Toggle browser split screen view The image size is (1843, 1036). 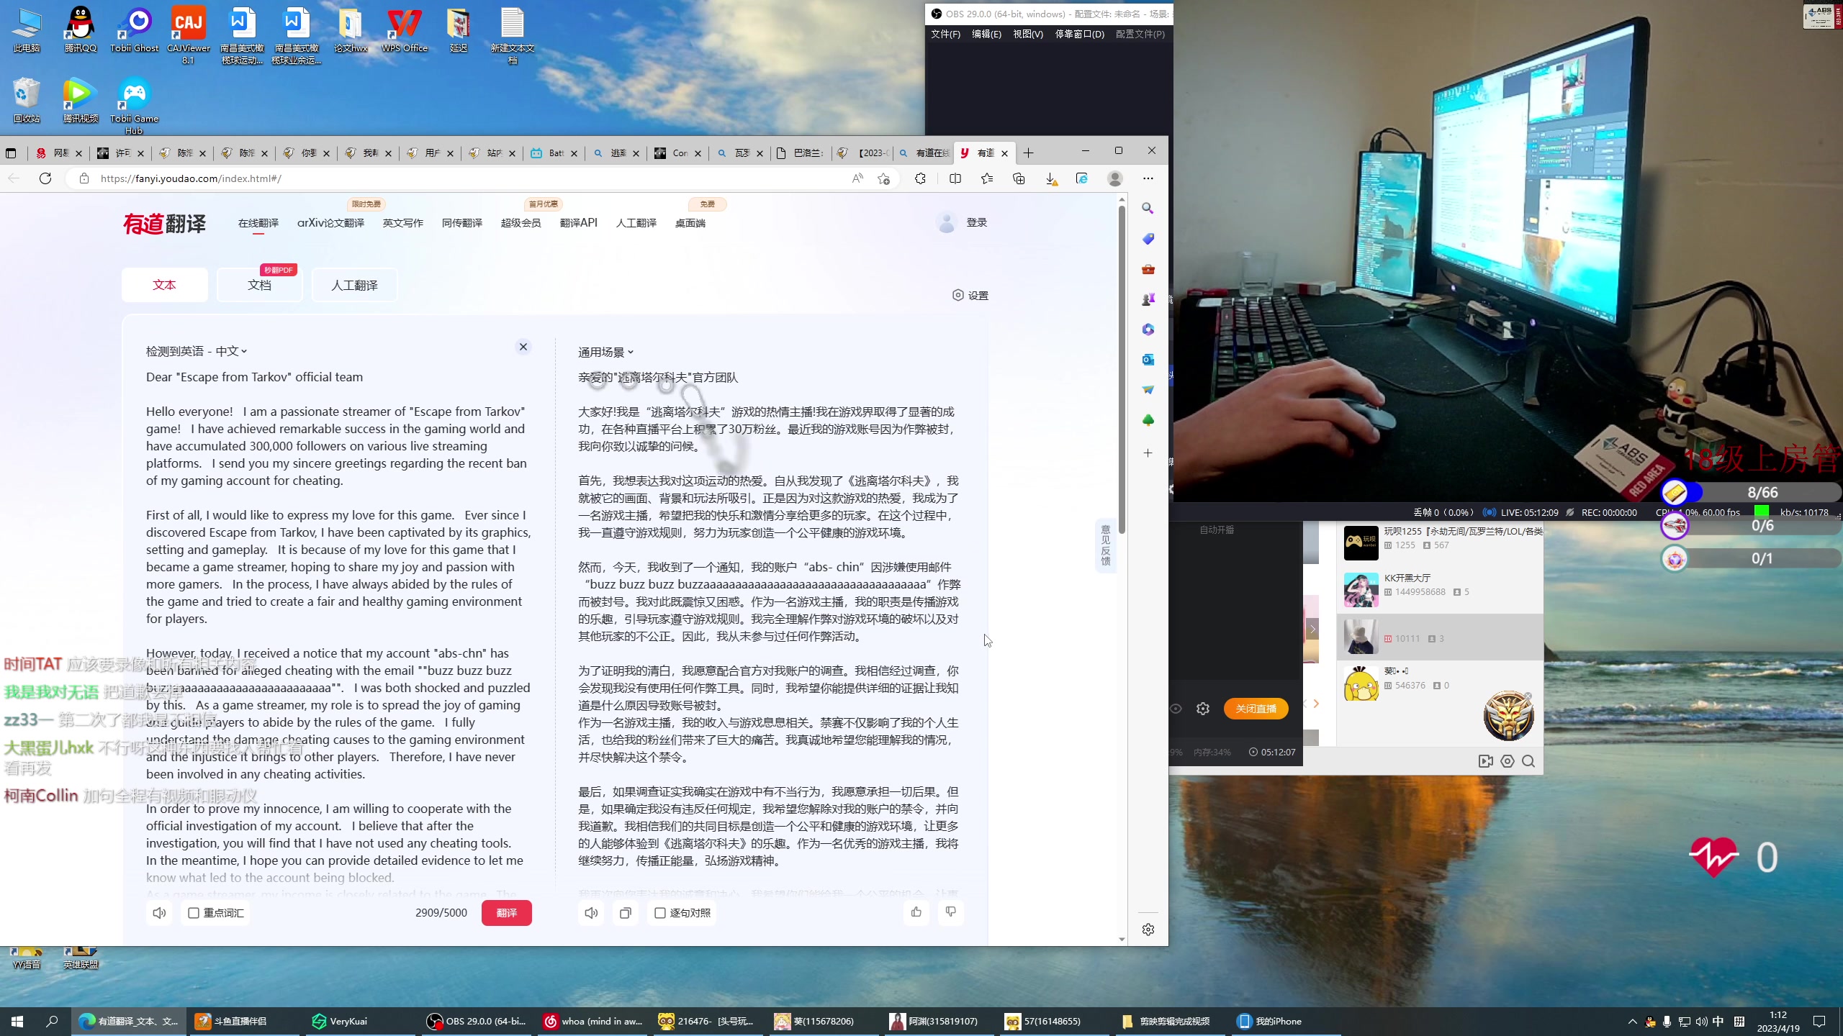(955, 178)
